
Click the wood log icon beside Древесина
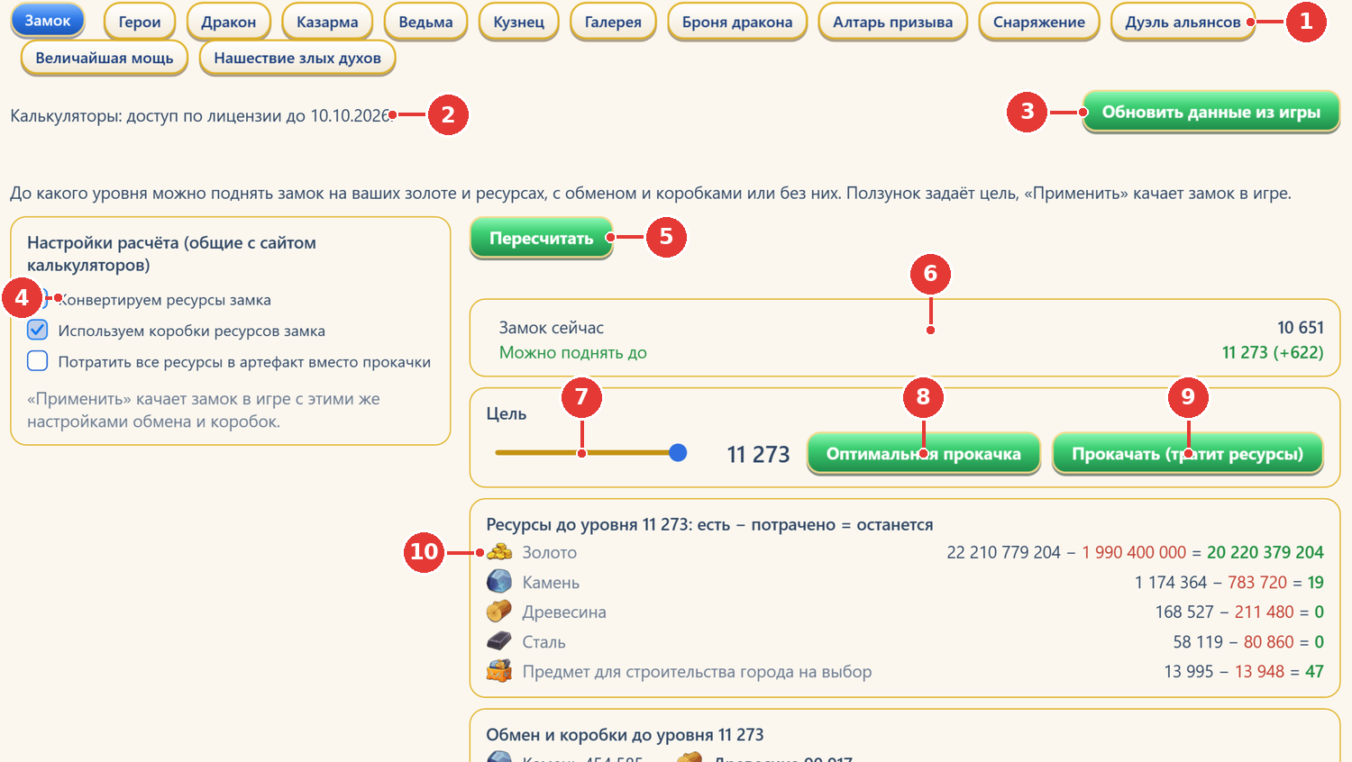[x=499, y=612]
